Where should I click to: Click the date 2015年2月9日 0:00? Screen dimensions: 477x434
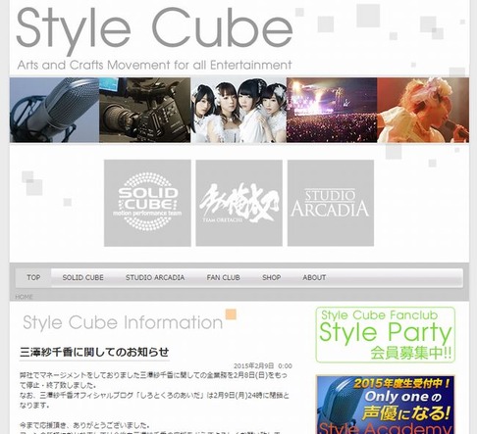[x=263, y=365]
